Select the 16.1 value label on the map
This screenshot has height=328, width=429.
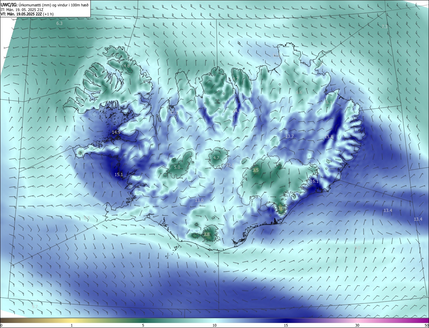[x=314, y=181]
